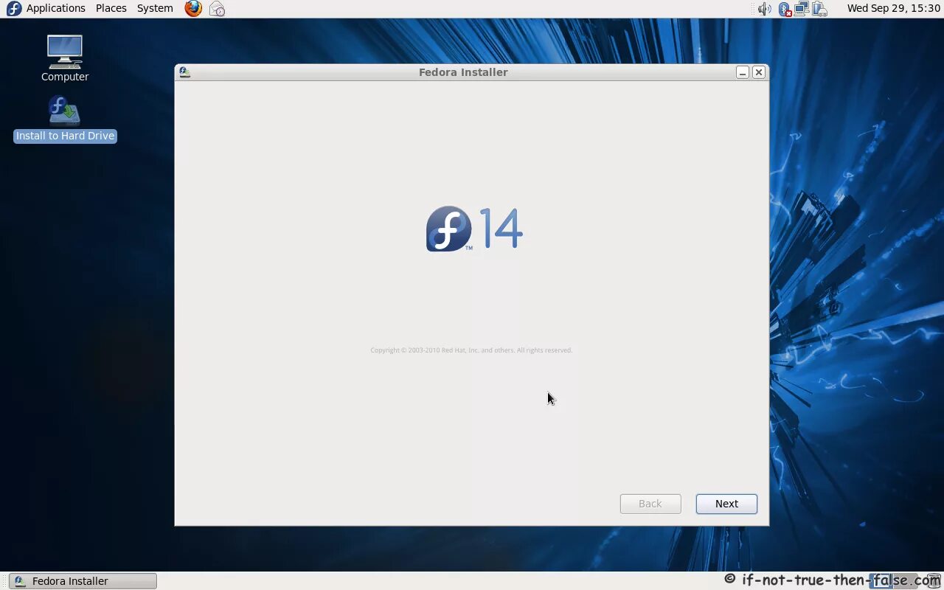Click the battery power icon
The height and width of the screenshot is (590, 944).
(x=819, y=9)
